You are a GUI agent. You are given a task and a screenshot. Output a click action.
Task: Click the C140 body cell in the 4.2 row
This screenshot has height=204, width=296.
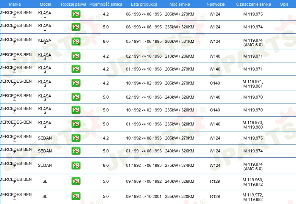(215, 83)
